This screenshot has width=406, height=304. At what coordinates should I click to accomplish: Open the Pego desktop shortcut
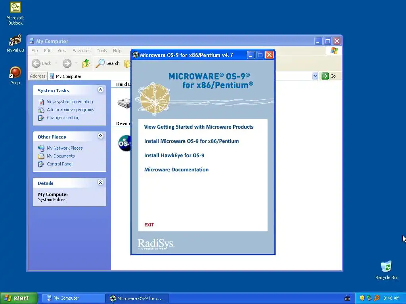tap(15, 76)
